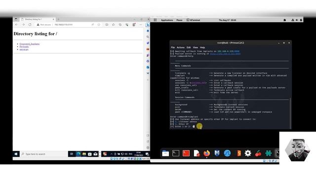Open the Edge sidebar games icon
This screenshot has width=316, height=178.
[x=148, y=55]
